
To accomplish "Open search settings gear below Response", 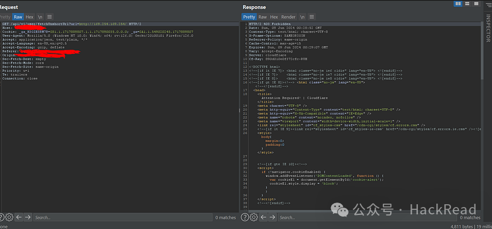I will pyautogui.click(x=254, y=217).
